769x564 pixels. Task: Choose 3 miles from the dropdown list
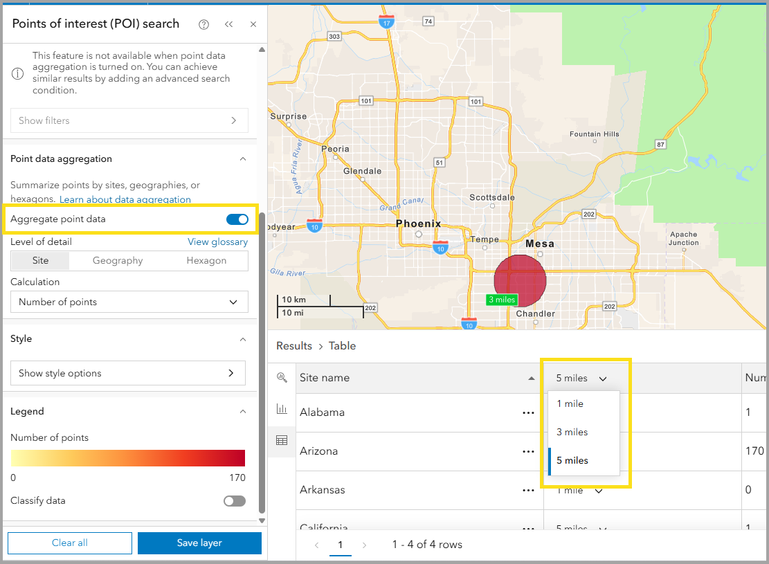[572, 432]
